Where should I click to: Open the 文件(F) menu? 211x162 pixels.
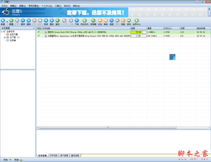point(4,6)
